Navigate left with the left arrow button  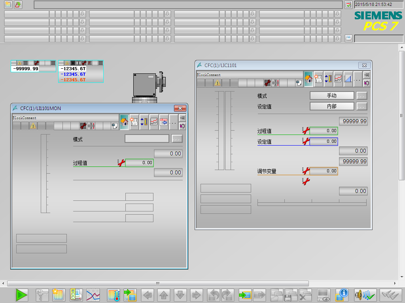pos(148,295)
